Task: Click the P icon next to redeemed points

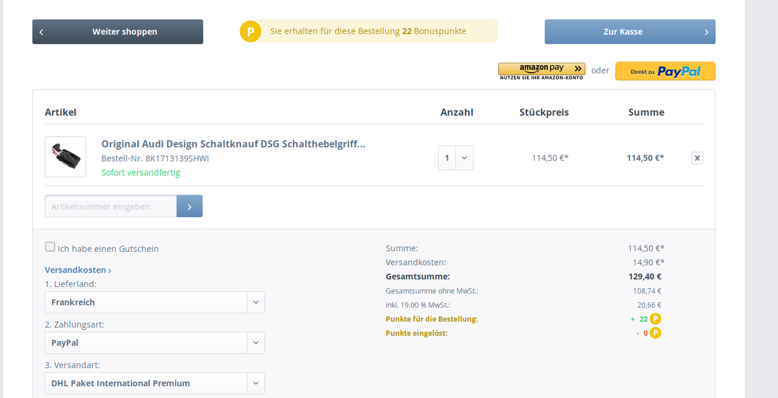Action: [x=655, y=333]
